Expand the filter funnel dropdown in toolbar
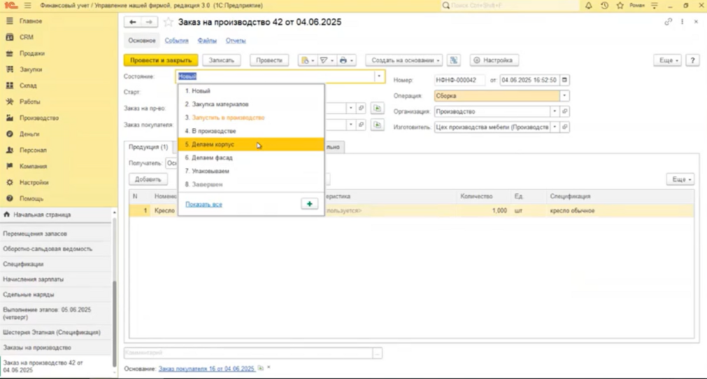Image resolution: width=707 pixels, height=379 pixels. 327,60
